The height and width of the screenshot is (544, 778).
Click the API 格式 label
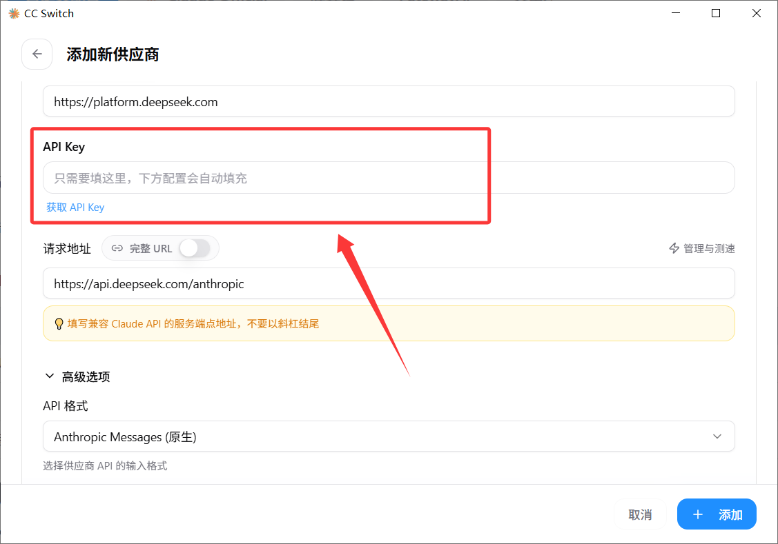pos(66,406)
